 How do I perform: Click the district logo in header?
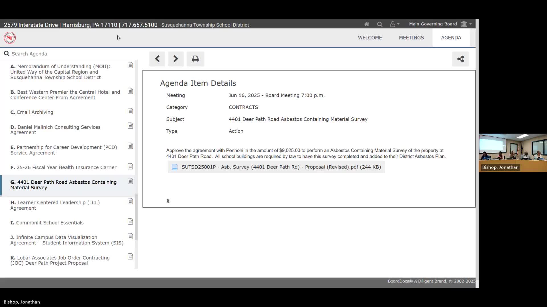pos(10,38)
